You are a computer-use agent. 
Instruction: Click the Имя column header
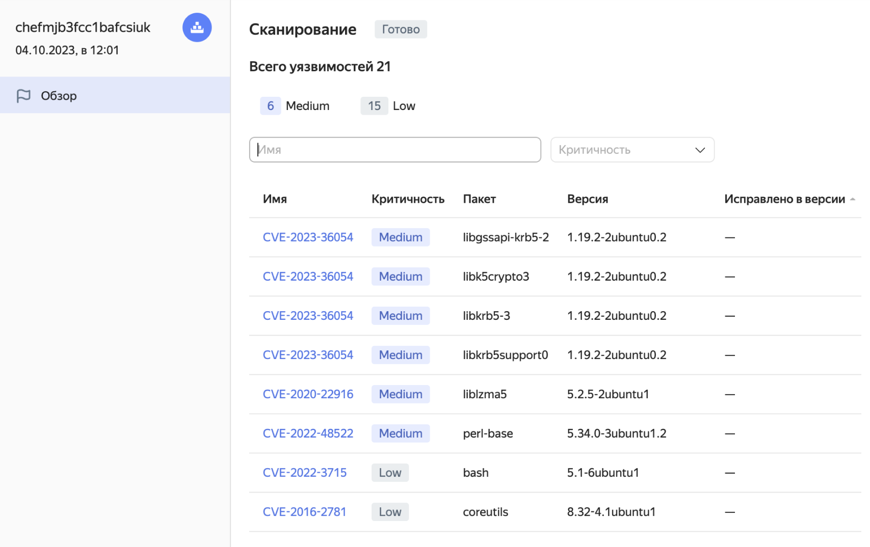click(275, 199)
